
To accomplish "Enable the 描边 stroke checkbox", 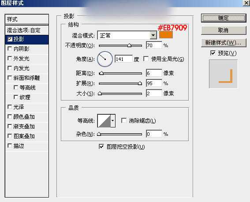I will 10,146.
